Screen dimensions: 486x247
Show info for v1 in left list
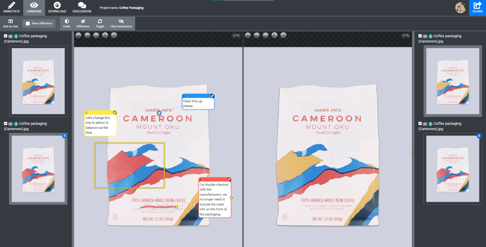click(x=16, y=124)
